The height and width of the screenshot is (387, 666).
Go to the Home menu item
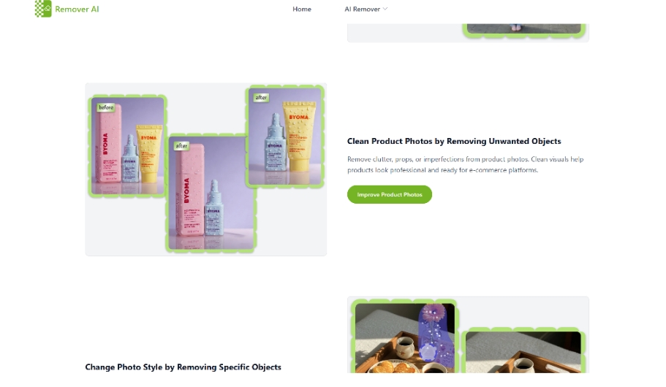[x=302, y=9]
